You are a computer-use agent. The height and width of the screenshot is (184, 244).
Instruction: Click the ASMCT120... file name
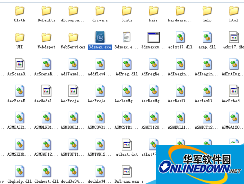point(153,127)
